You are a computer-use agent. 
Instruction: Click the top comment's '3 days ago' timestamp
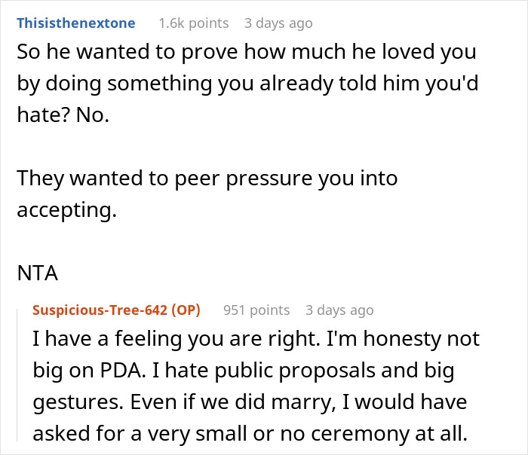tap(278, 23)
